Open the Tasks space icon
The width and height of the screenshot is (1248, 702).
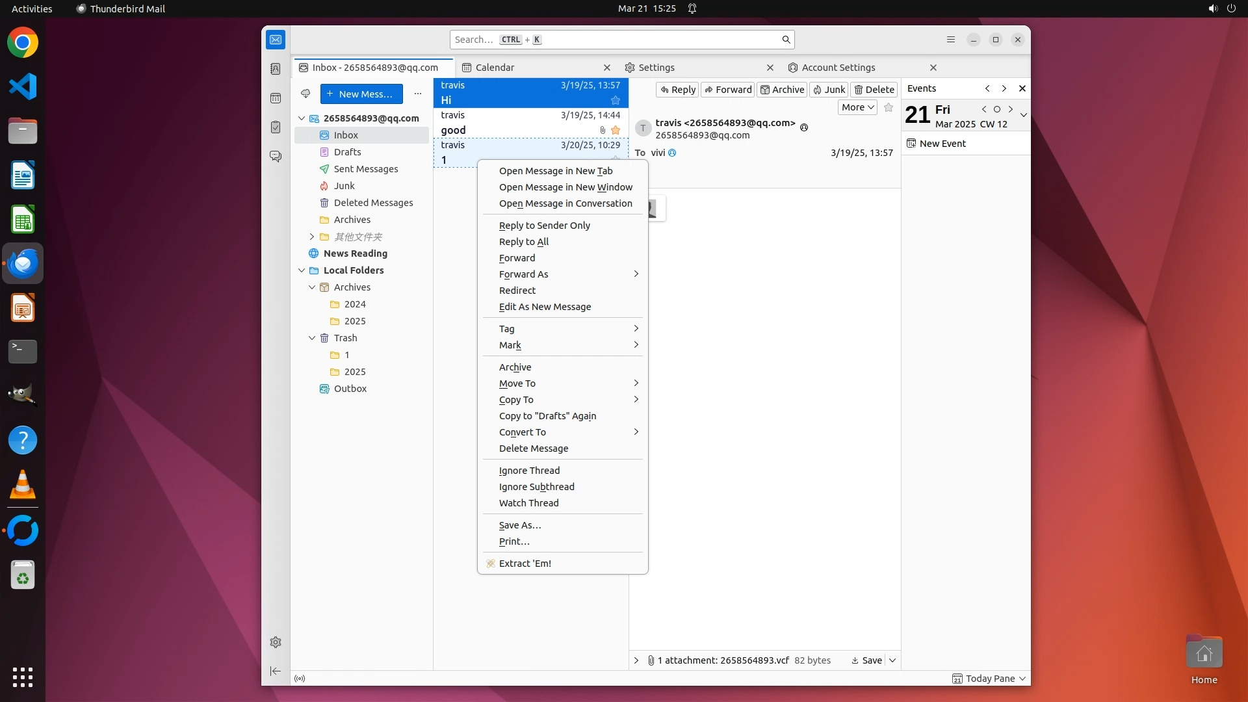tap(276, 127)
